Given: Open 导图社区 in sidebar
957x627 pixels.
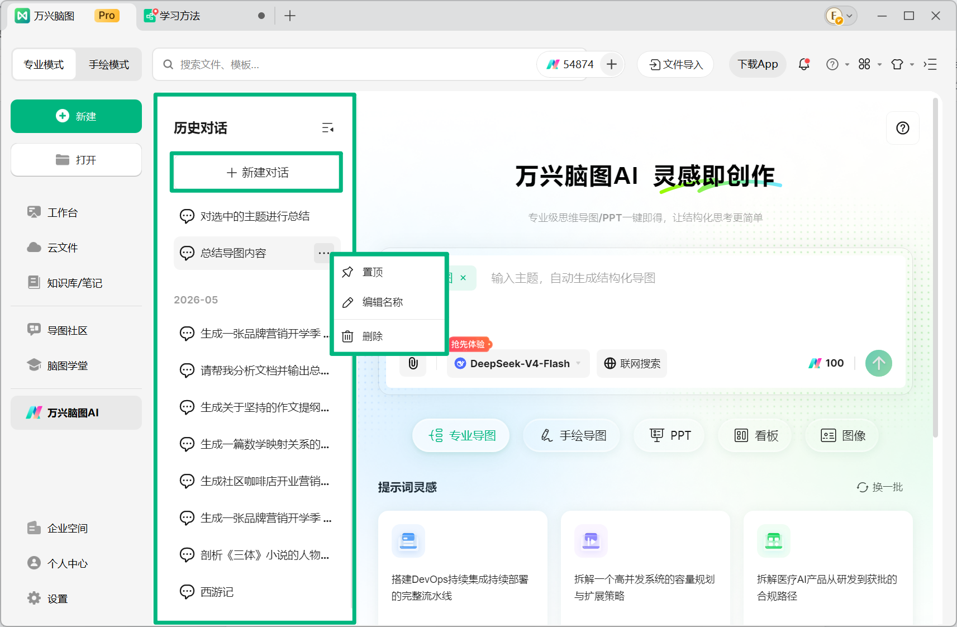Looking at the screenshot, I should click(76, 330).
